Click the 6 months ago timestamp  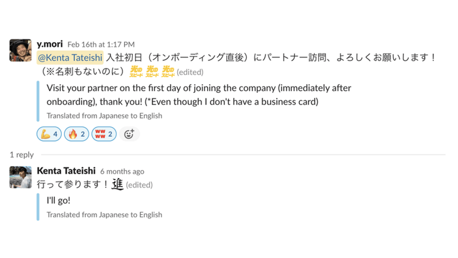(x=122, y=171)
